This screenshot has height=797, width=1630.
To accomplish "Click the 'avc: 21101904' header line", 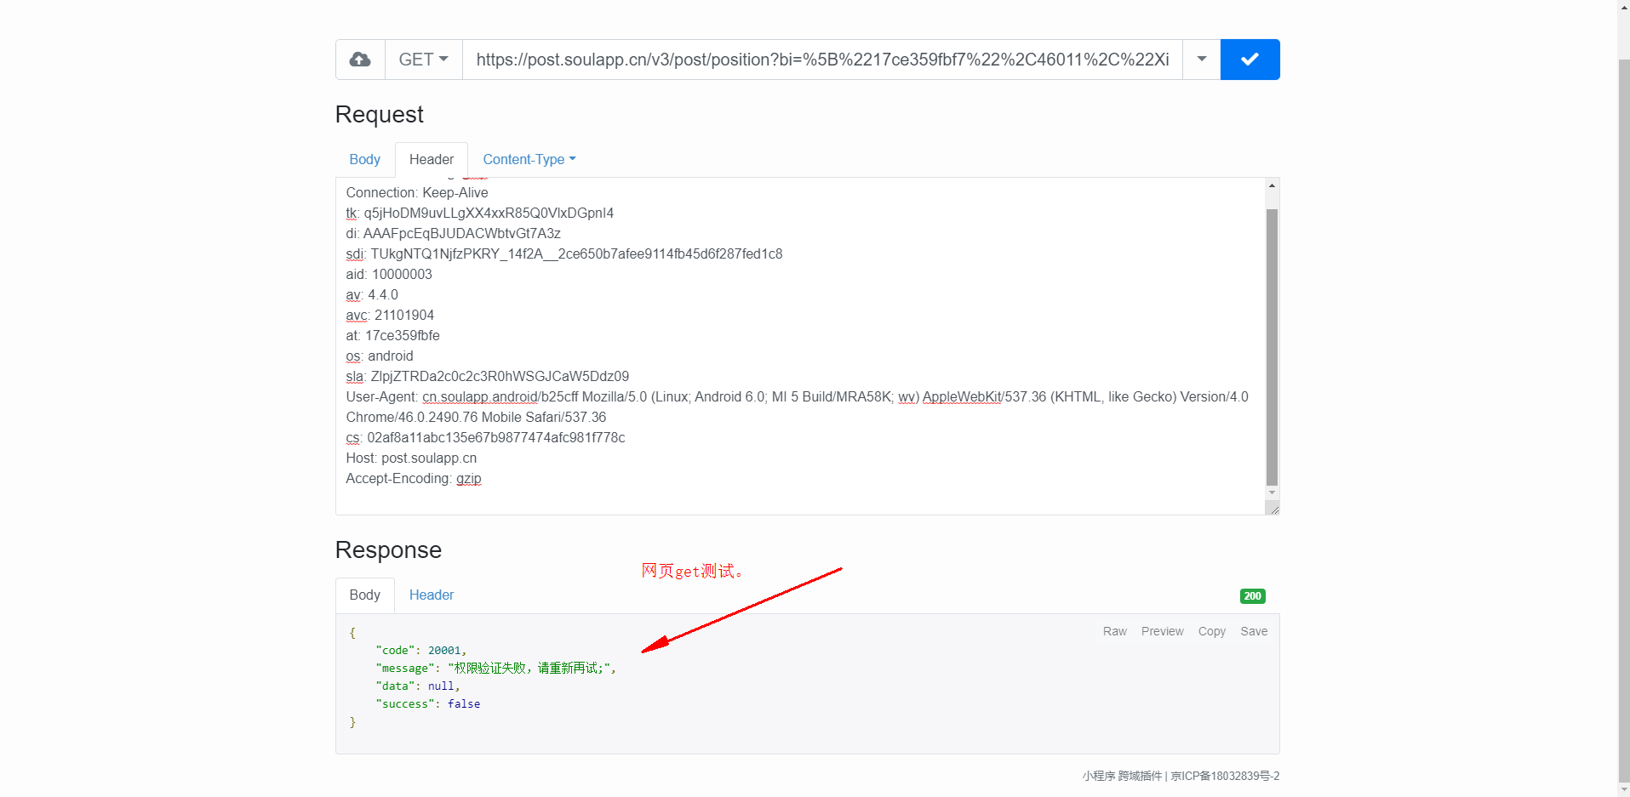I will (390, 316).
